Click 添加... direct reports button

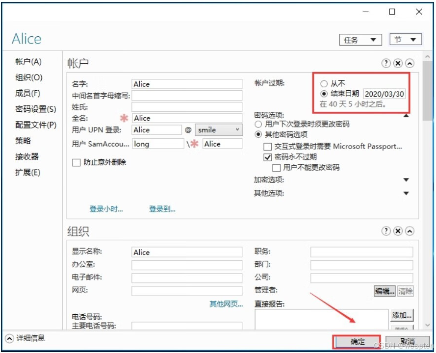coord(402,315)
